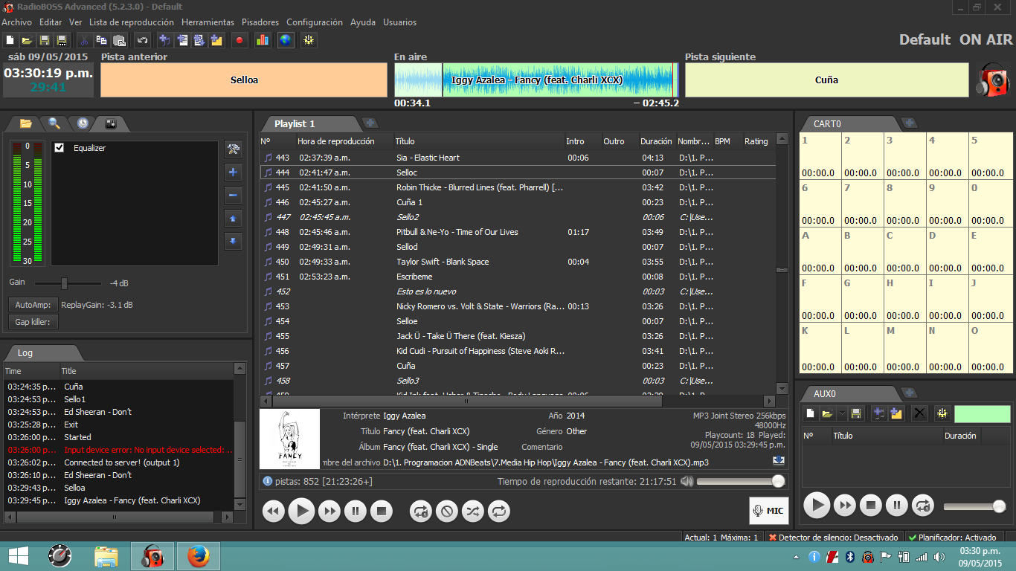Toggle the MIC button on
Viewport: 1016px width, 571px height.
[x=768, y=511]
